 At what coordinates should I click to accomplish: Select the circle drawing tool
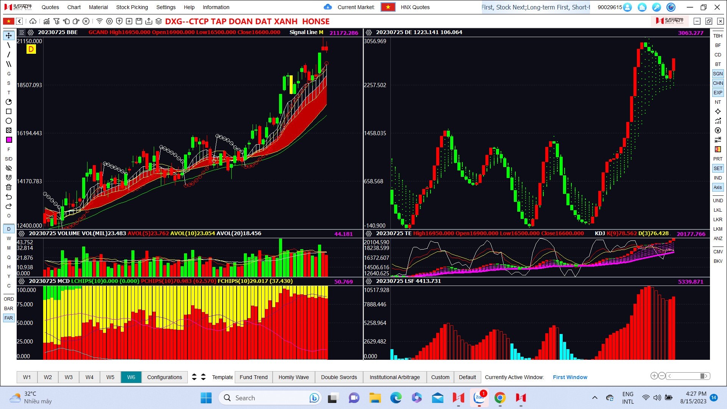coord(9,121)
